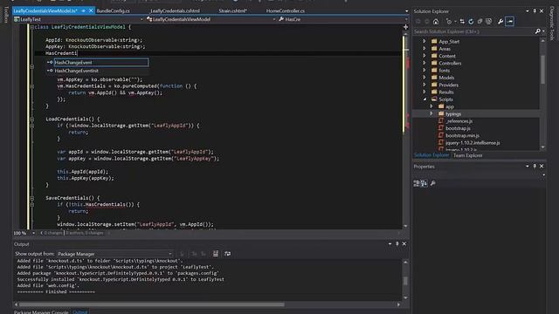
Task: Collapse the SaveCredentials method outline
Action: (x=32, y=198)
